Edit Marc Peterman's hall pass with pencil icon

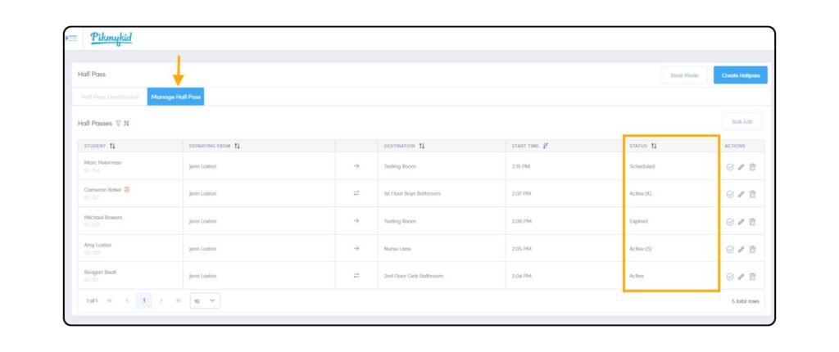[x=741, y=166]
